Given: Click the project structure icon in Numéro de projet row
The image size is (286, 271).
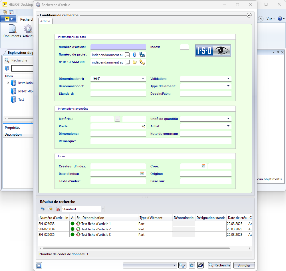Looking at the screenshot, I should [142, 55].
